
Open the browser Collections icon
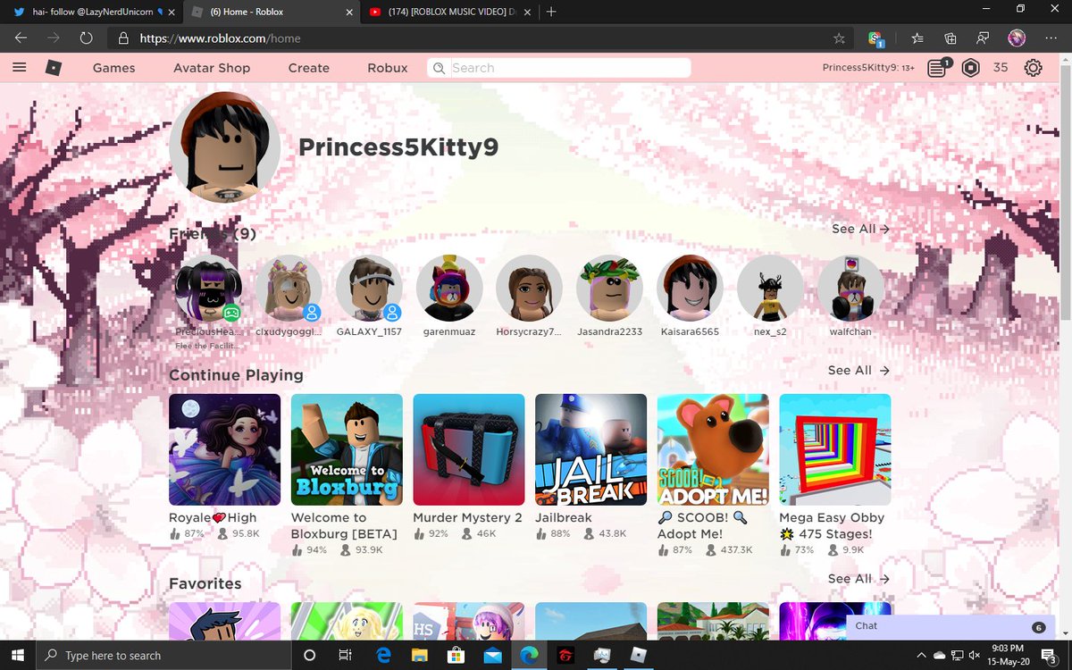951,38
